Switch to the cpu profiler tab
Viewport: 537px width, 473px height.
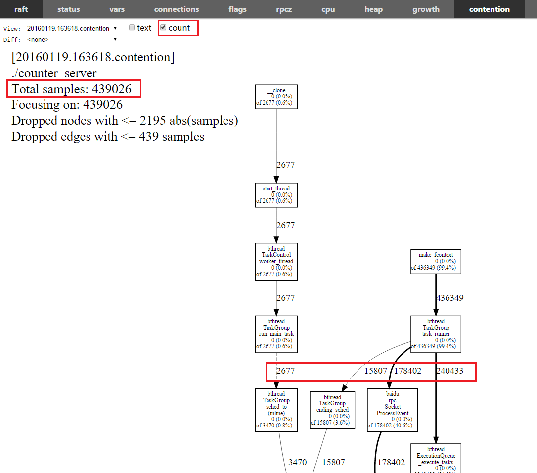pos(328,9)
